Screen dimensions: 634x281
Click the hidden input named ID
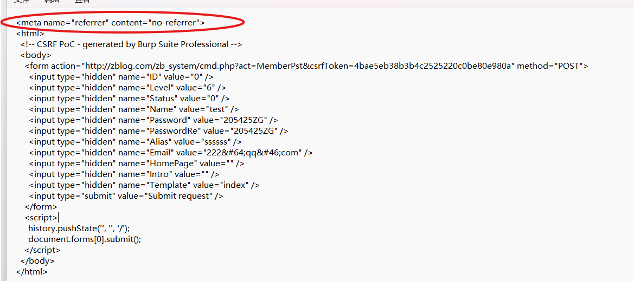(x=121, y=77)
